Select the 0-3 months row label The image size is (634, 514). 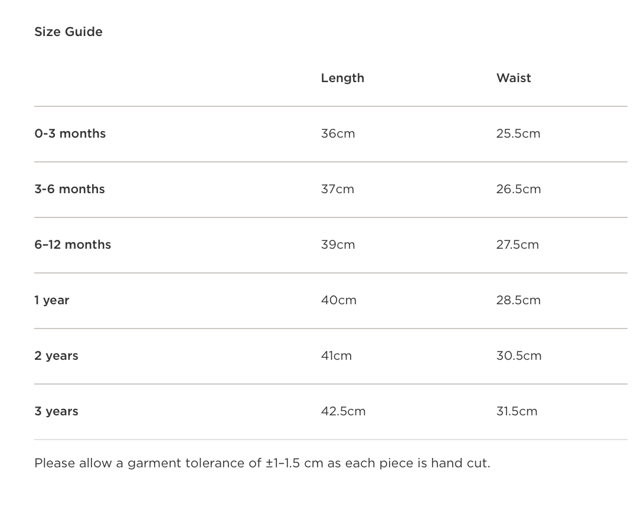tap(70, 134)
